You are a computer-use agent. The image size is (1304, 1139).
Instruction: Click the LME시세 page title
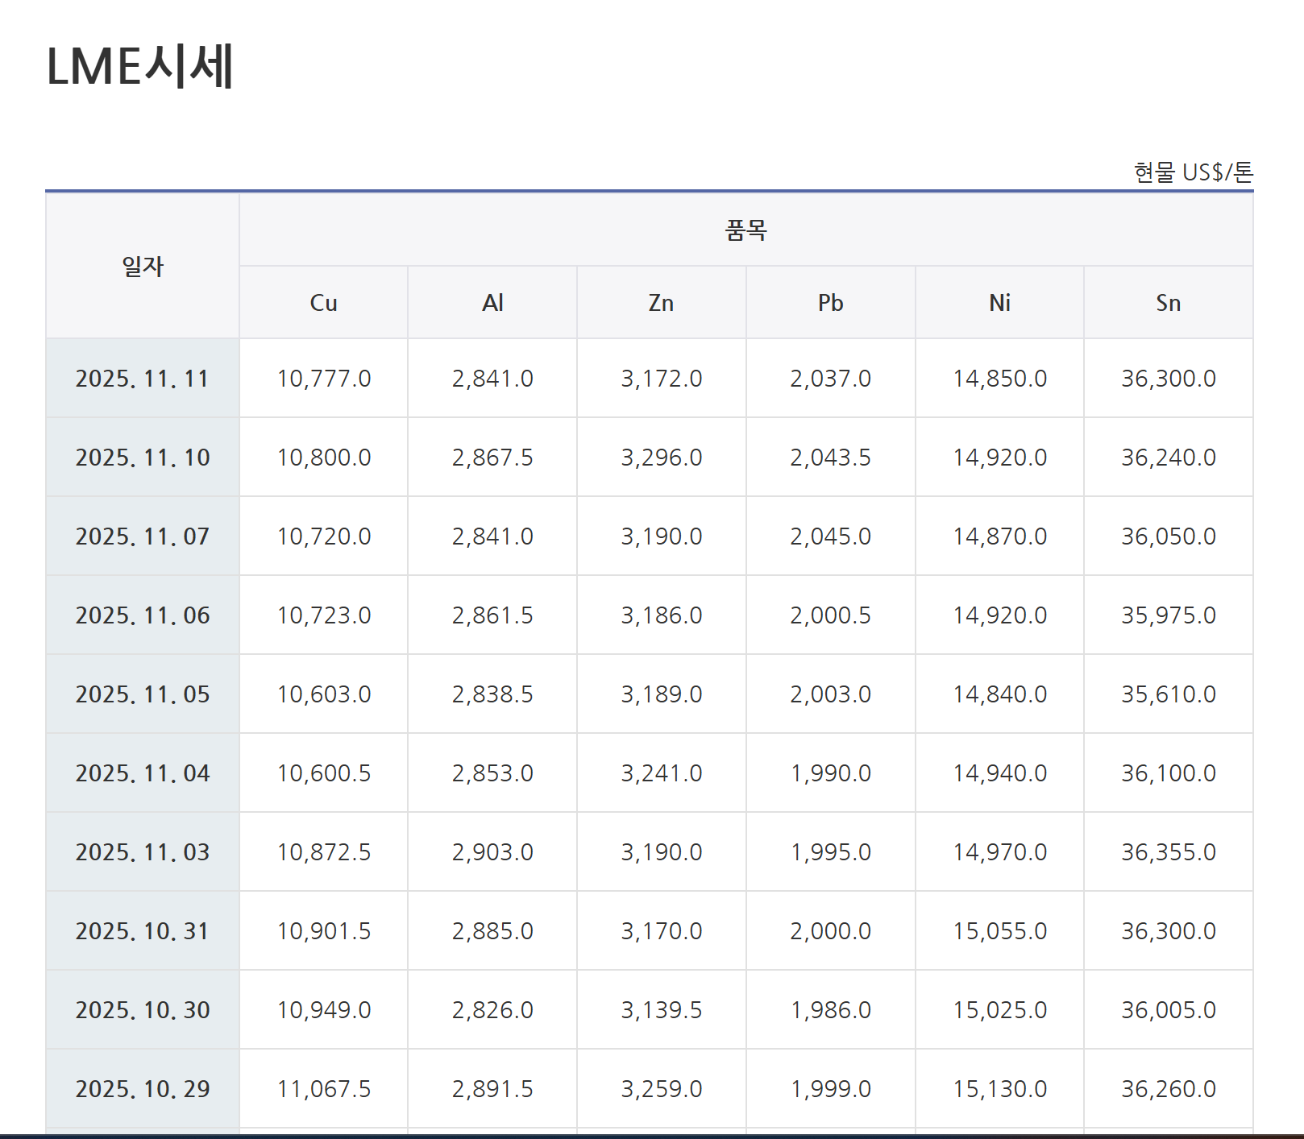point(140,66)
